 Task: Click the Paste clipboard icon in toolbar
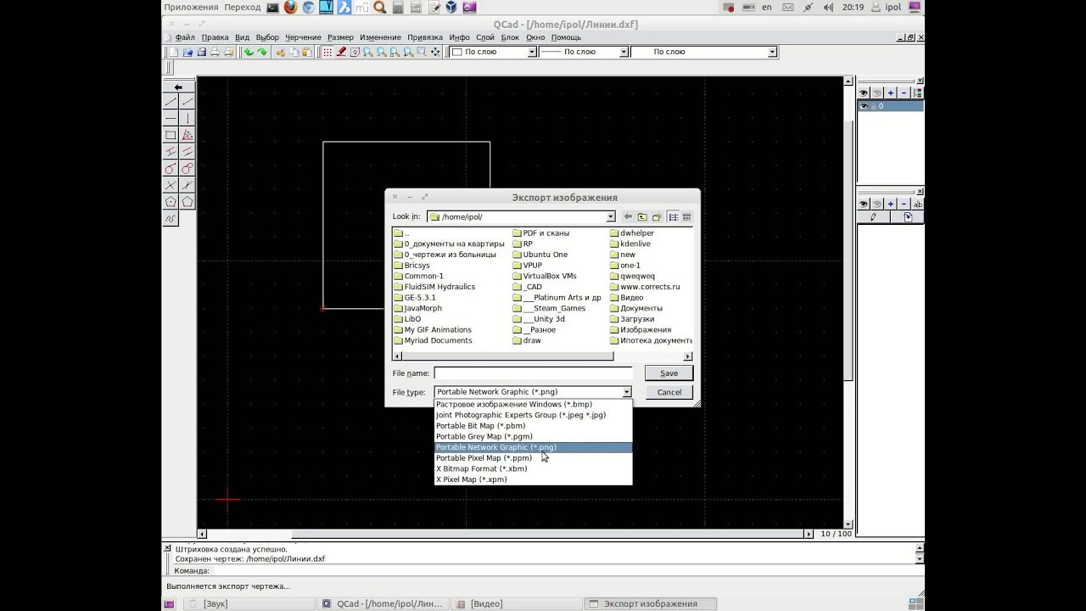click(x=307, y=52)
